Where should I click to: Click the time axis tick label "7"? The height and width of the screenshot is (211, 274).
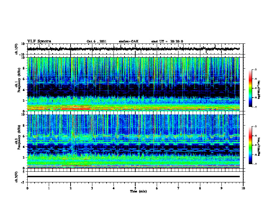(179, 188)
